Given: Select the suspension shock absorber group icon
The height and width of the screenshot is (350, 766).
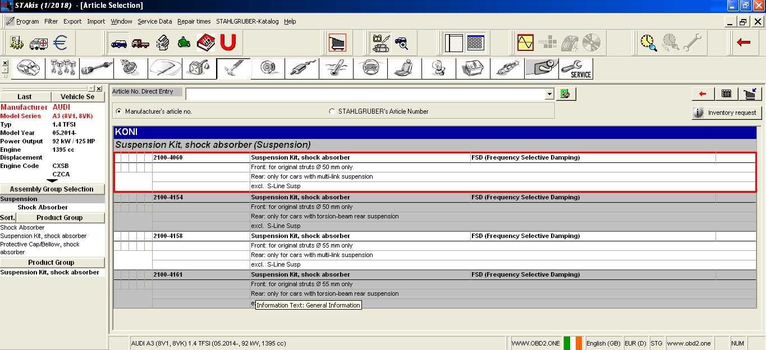Looking at the screenshot, I should coord(233,68).
